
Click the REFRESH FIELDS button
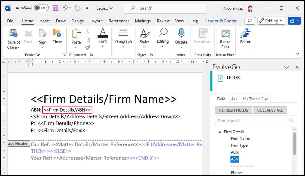pyautogui.click(x=233, y=110)
